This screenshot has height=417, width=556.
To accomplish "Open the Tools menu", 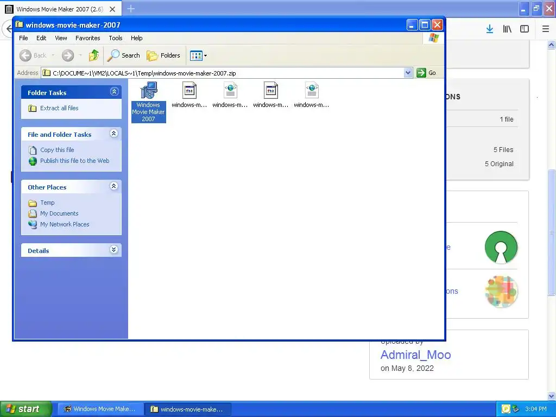I will pyautogui.click(x=116, y=38).
